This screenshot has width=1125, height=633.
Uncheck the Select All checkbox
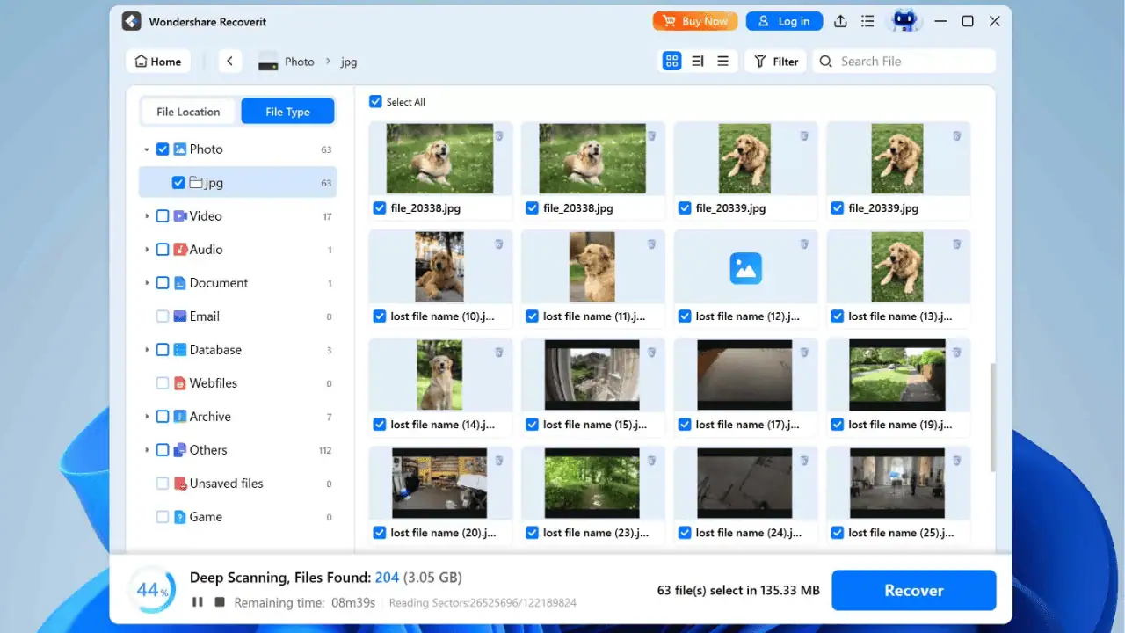375,102
